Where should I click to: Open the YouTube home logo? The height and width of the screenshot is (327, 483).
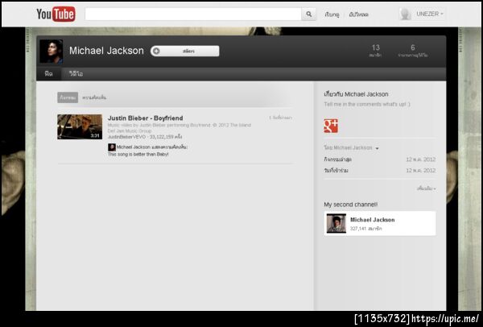point(56,14)
